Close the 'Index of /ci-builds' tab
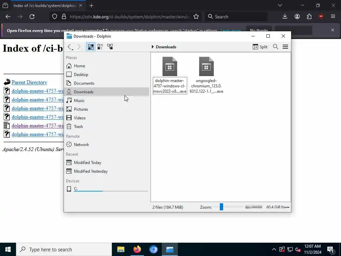Screen dimensions: 341x256 coord(81,6)
